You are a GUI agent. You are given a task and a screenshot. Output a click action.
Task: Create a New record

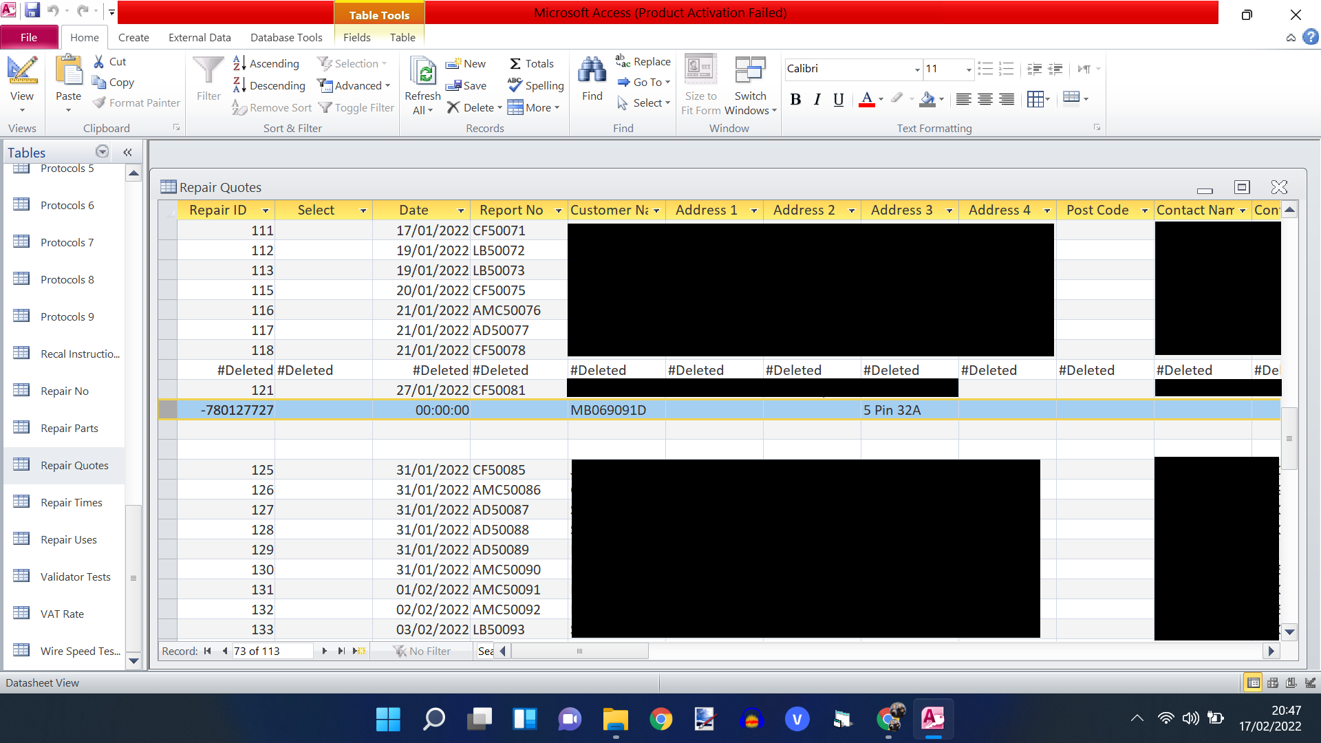pyautogui.click(x=466, y=63)
